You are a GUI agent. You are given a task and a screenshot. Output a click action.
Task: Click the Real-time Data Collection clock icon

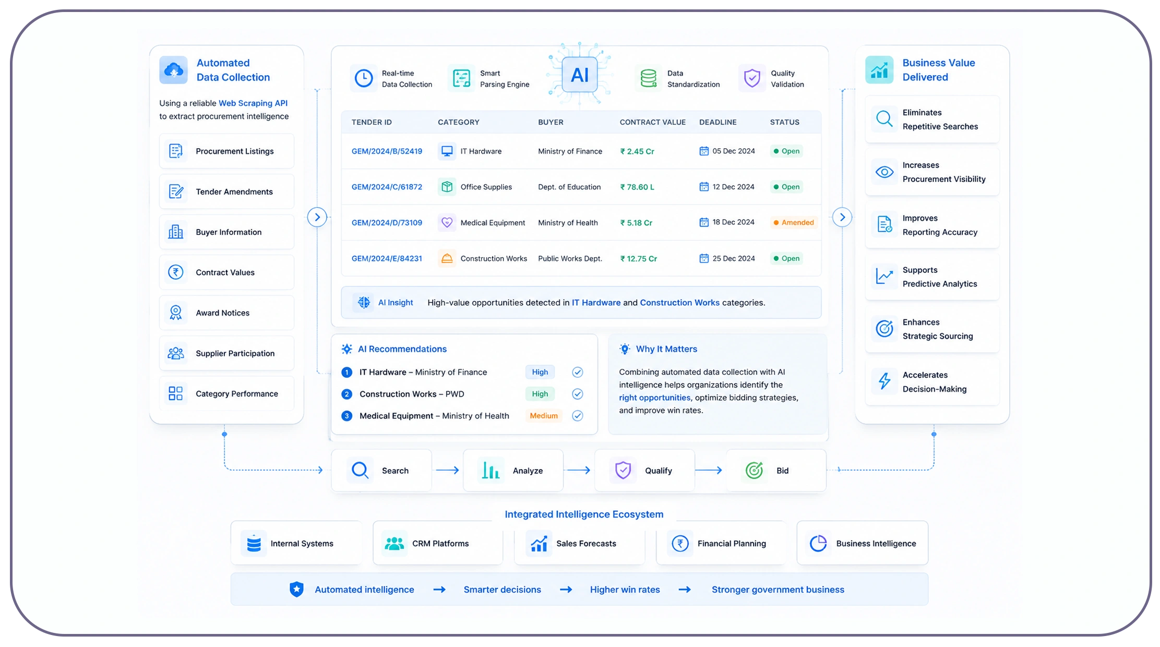coord(364,78)
